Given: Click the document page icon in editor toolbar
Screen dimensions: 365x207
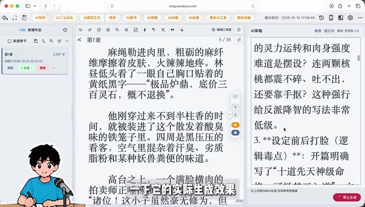Looking at the screenshot, I should pyautogui.click(x=135, y=30).
